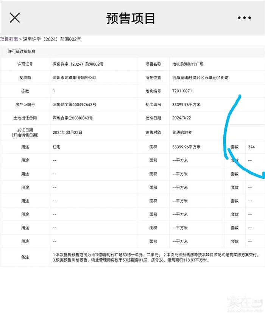This screenshot has width=265, height=313.
Task: Open the three-dot more options menu
Action: pyautogui.click(x=244, y=18)
